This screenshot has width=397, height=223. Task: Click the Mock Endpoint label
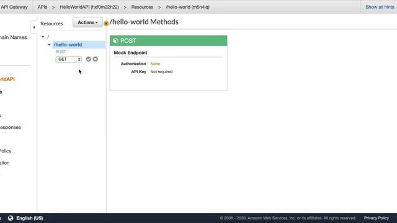130,53
